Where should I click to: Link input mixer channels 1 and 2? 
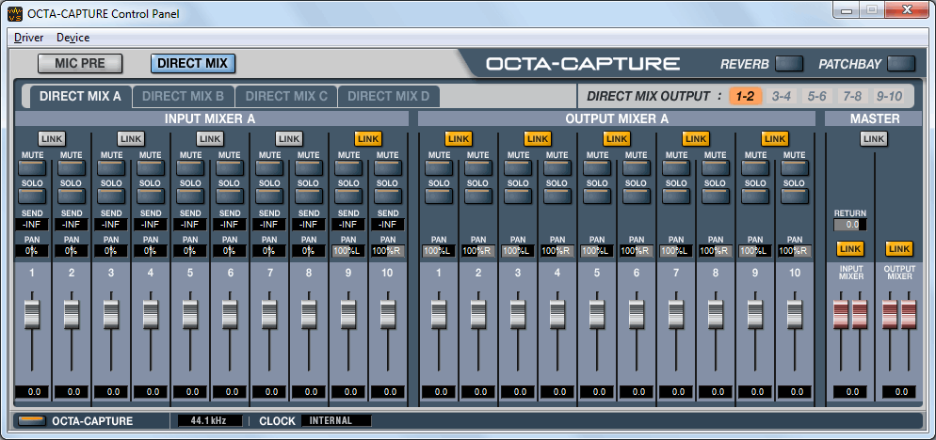click(x=52, y=139)
